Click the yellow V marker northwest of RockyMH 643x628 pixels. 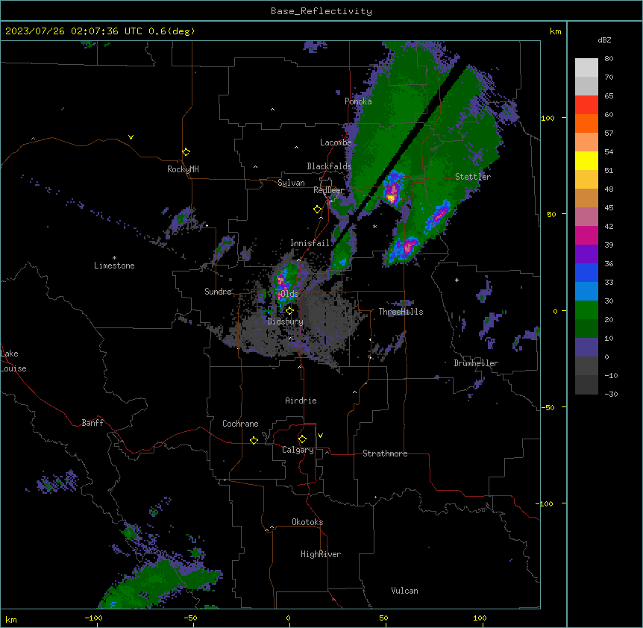[131, 137]
